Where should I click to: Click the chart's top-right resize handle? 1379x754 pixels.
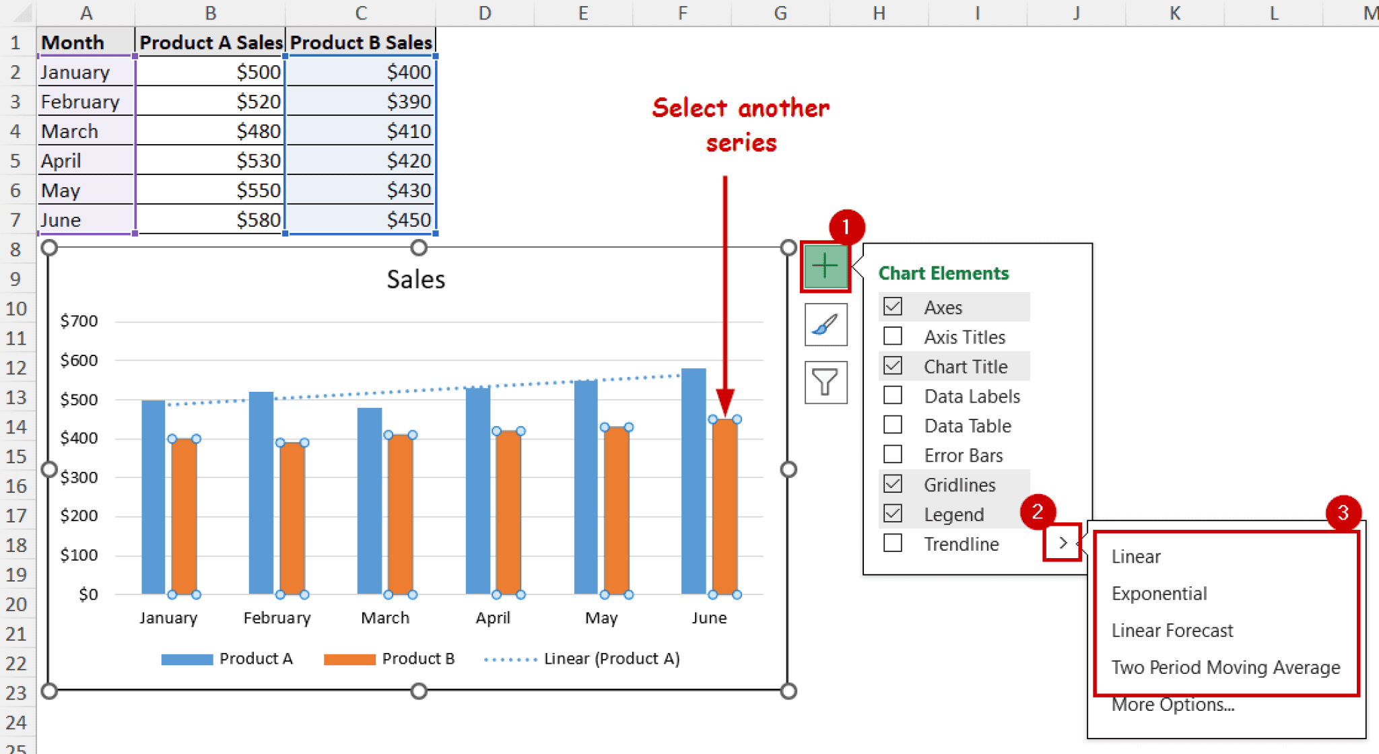788,248
